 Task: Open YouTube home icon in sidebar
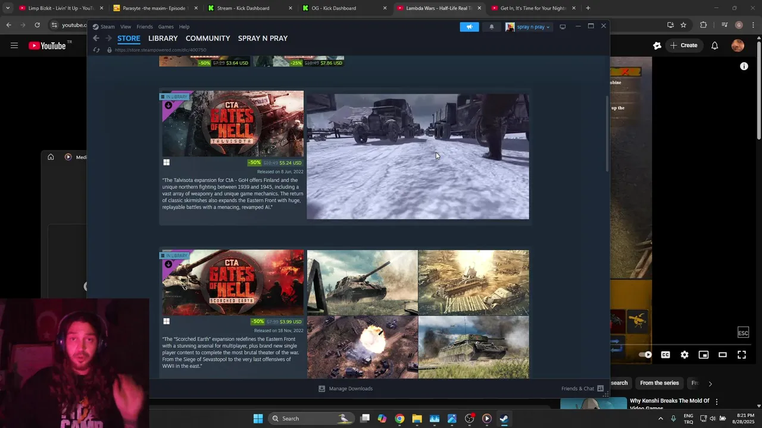[x=51, y=157]
